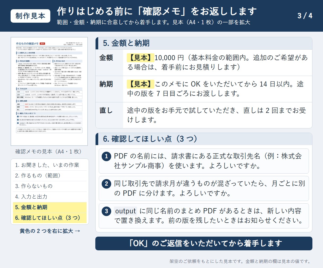Select list item 1. お聞きした、いまの作業
Screen dimensions: 323x268
coord(50,165)
